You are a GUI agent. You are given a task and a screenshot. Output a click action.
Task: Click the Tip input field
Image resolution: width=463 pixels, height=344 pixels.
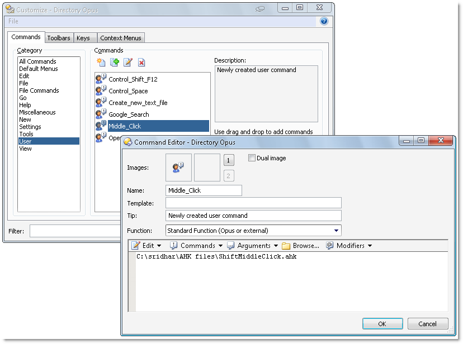pos(253,216)
